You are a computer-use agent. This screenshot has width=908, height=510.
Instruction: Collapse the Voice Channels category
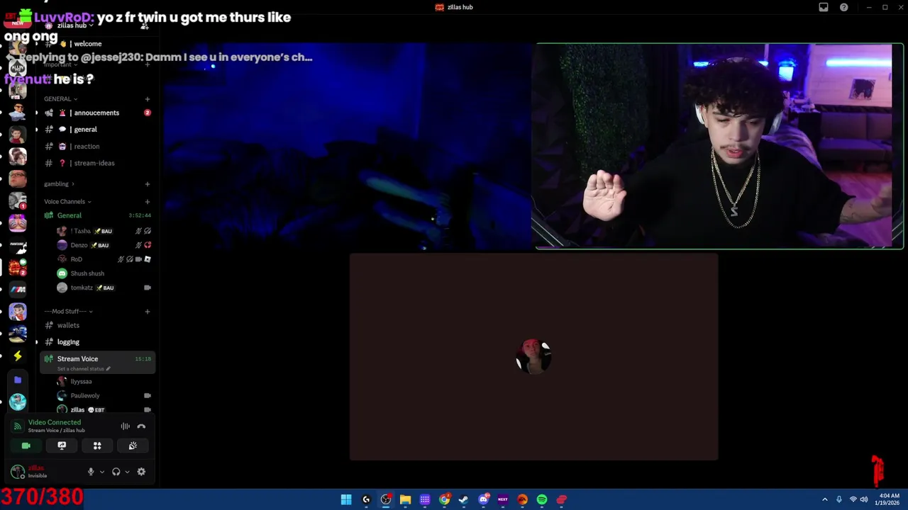pos(67,202)
